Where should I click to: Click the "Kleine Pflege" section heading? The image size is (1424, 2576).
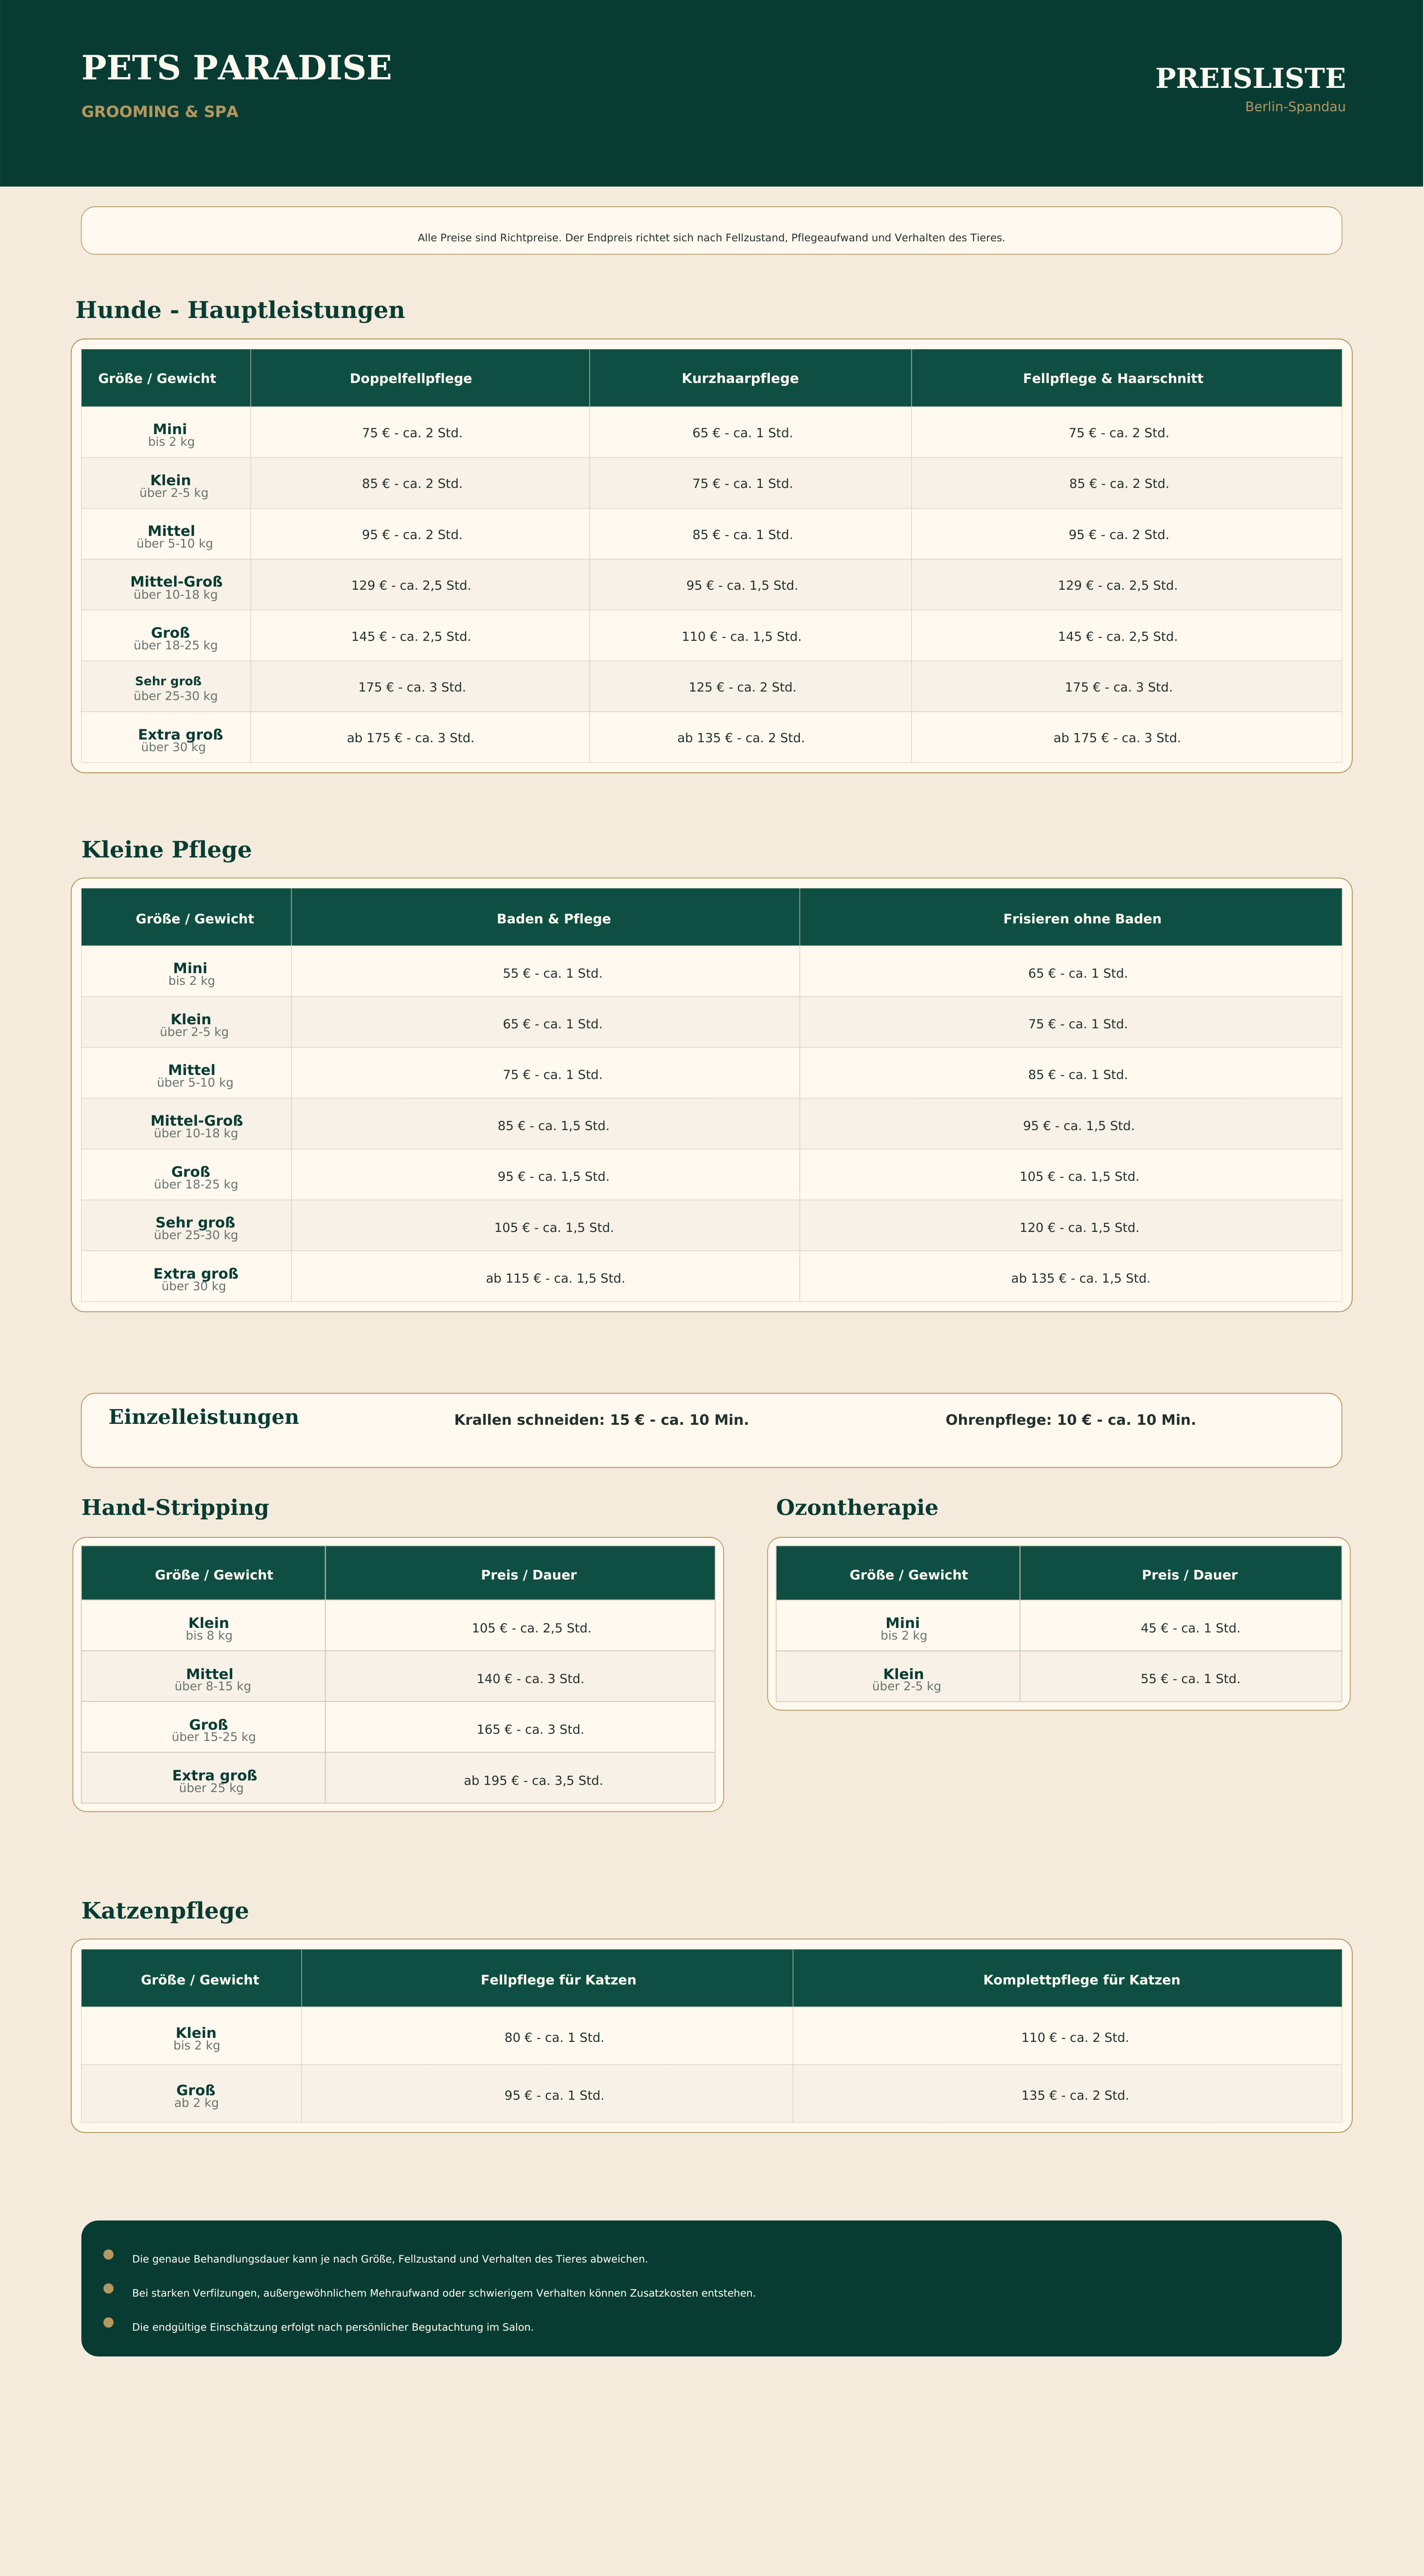click(167, 850)
